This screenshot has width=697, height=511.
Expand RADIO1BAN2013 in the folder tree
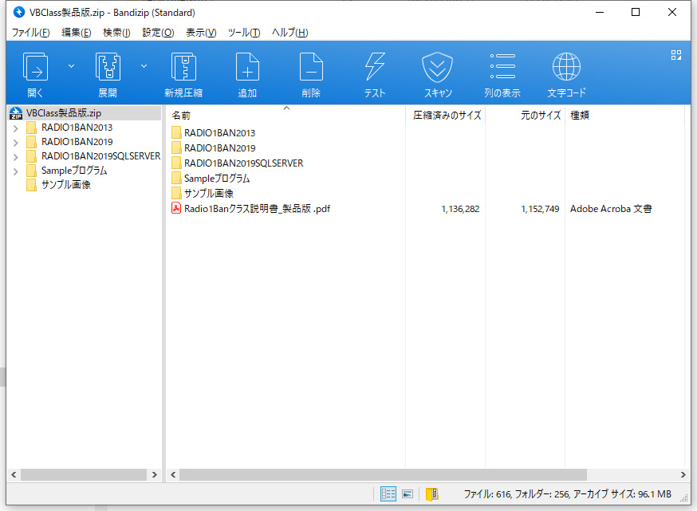click(x=16, y=128)
